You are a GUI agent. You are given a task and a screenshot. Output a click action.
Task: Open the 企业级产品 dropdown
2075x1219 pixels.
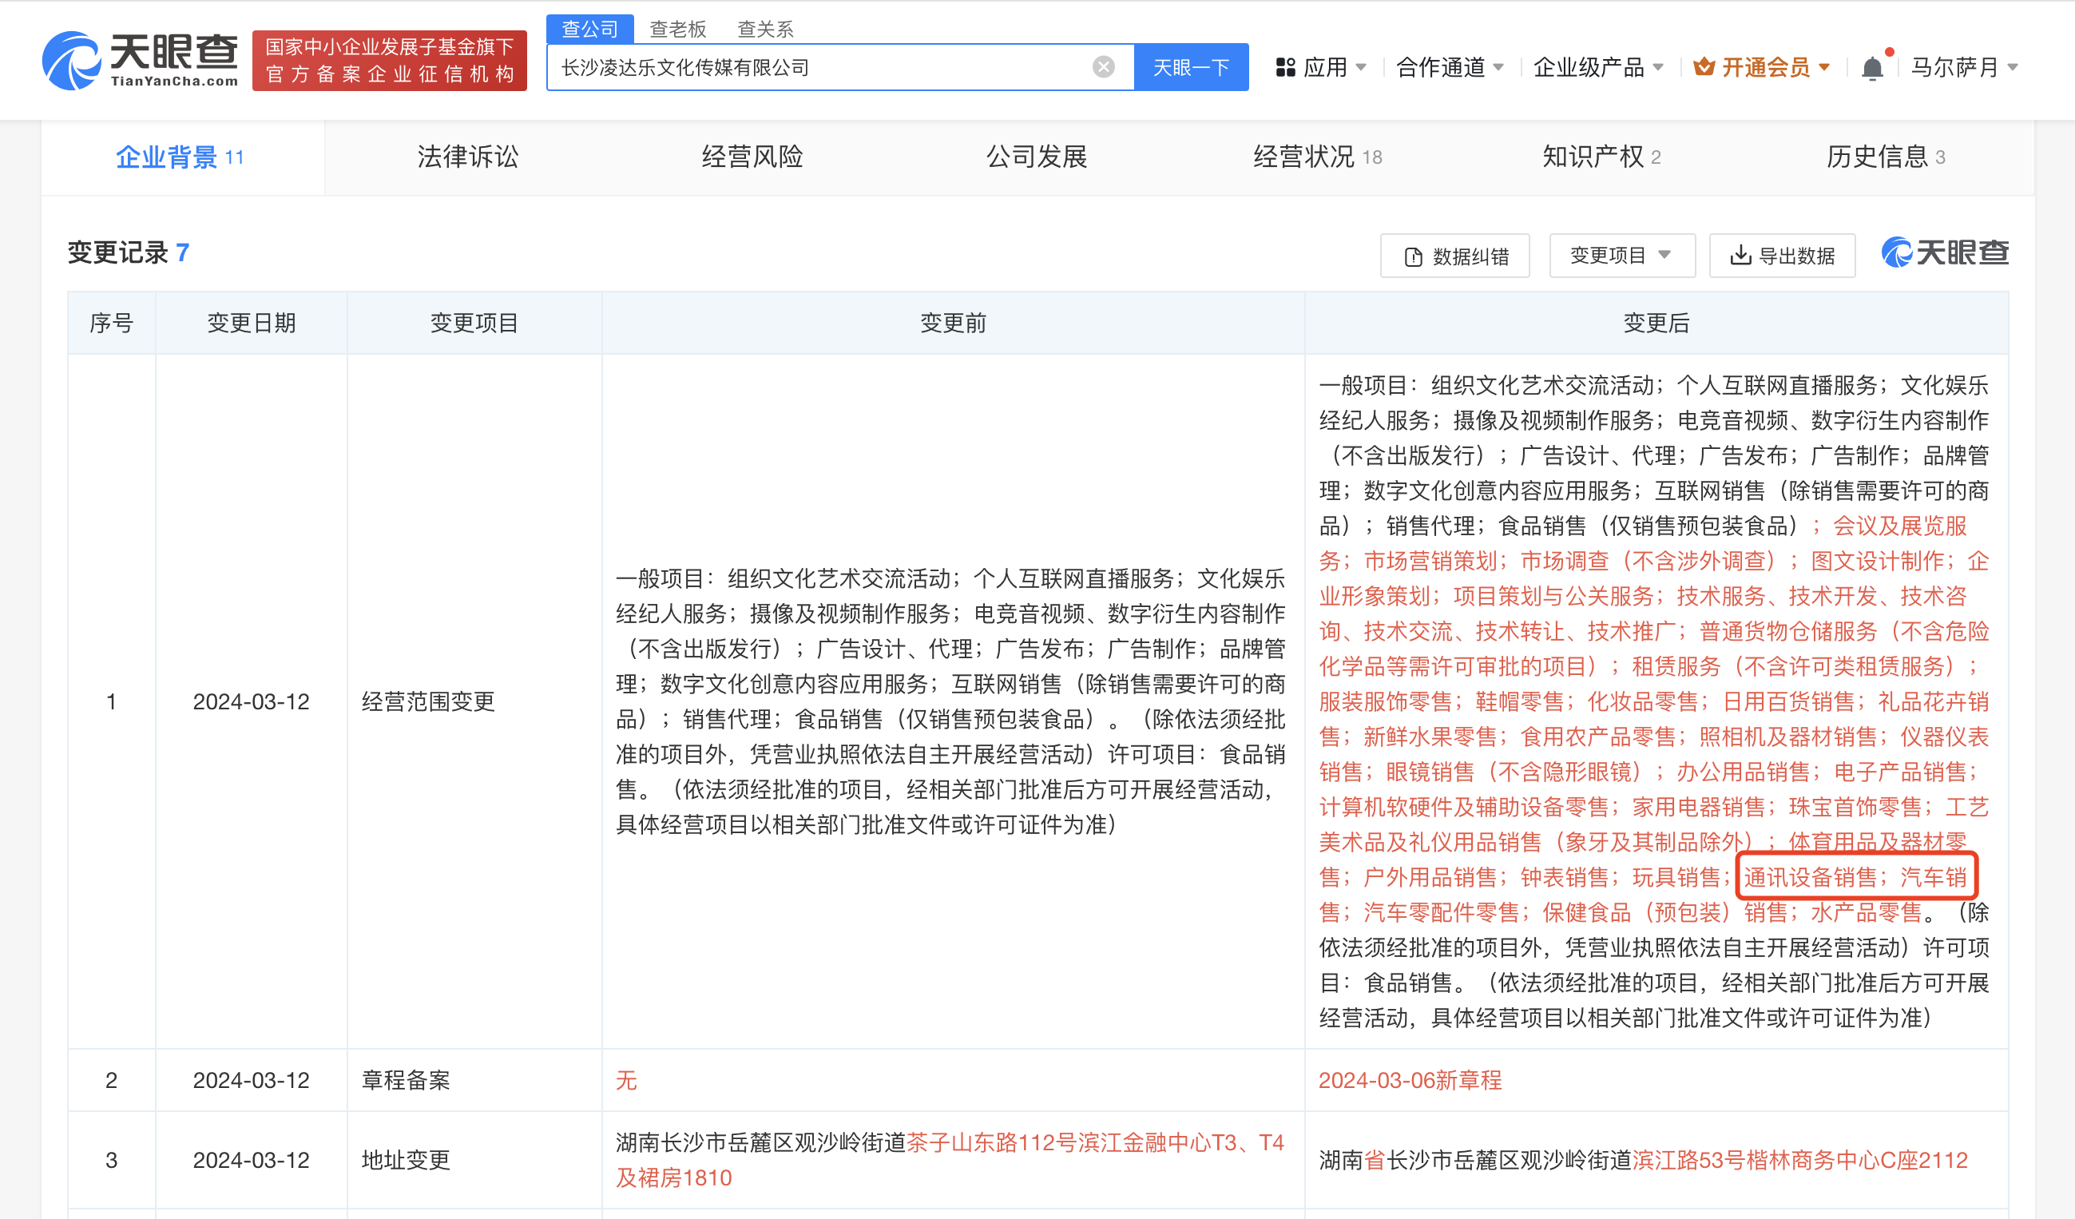[1597, 67]
